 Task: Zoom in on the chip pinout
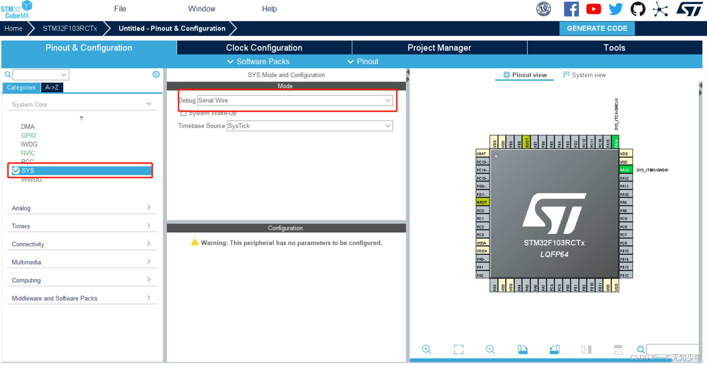tap(427, 349)
